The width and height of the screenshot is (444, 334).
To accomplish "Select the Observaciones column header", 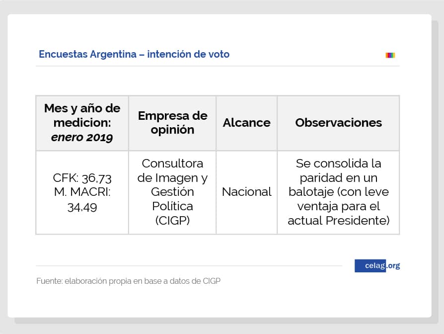I will 338,123.
